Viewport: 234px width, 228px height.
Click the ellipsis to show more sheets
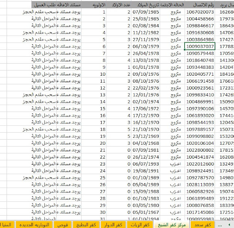coord(220,225)
